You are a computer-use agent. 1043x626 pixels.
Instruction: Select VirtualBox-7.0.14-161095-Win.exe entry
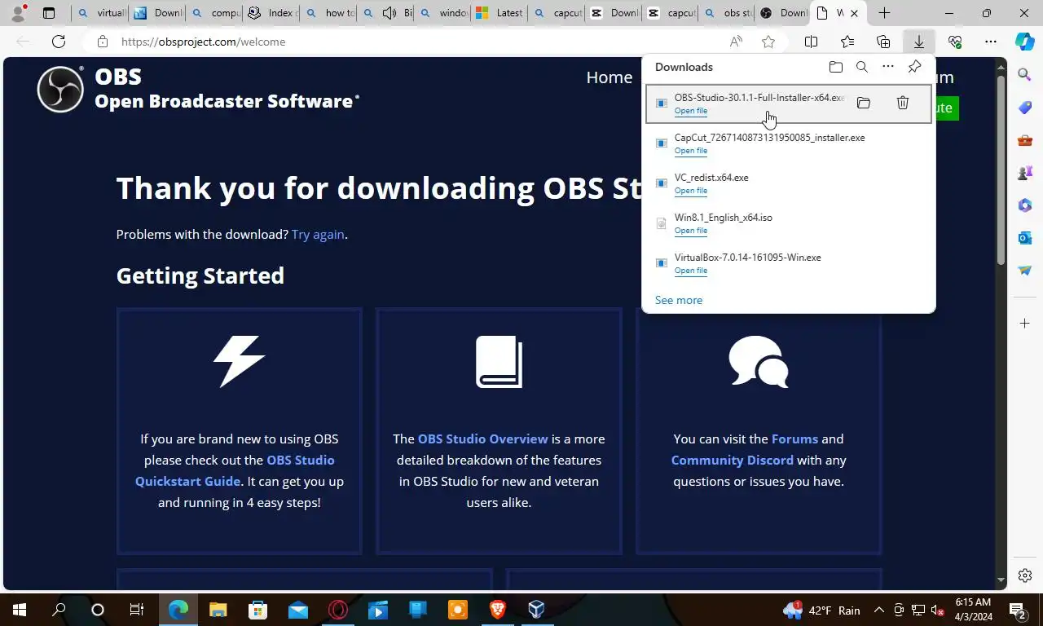pyautogui.click(x=789, y=263)
